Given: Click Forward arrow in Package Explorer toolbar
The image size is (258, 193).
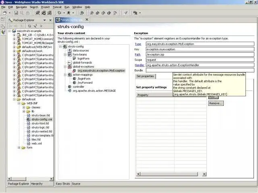Looking at the screenshot, I should [x=16, y=26].
